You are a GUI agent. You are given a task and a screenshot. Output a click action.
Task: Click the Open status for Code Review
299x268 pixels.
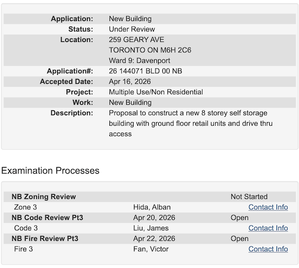pos(239,218)
